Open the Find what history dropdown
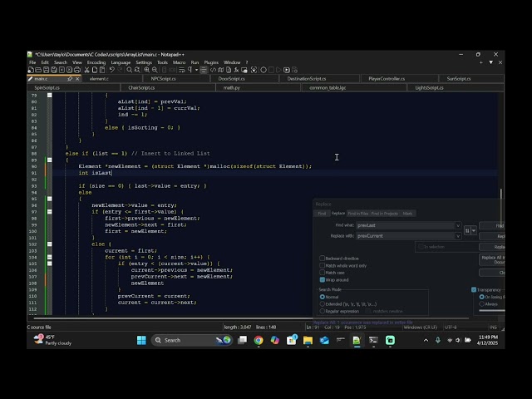The image size is (532, 399). tap(458, 225)
